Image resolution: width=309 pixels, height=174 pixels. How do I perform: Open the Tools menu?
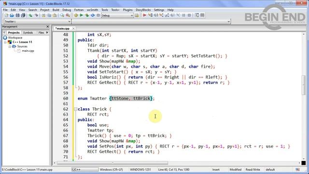click(105, 10)
